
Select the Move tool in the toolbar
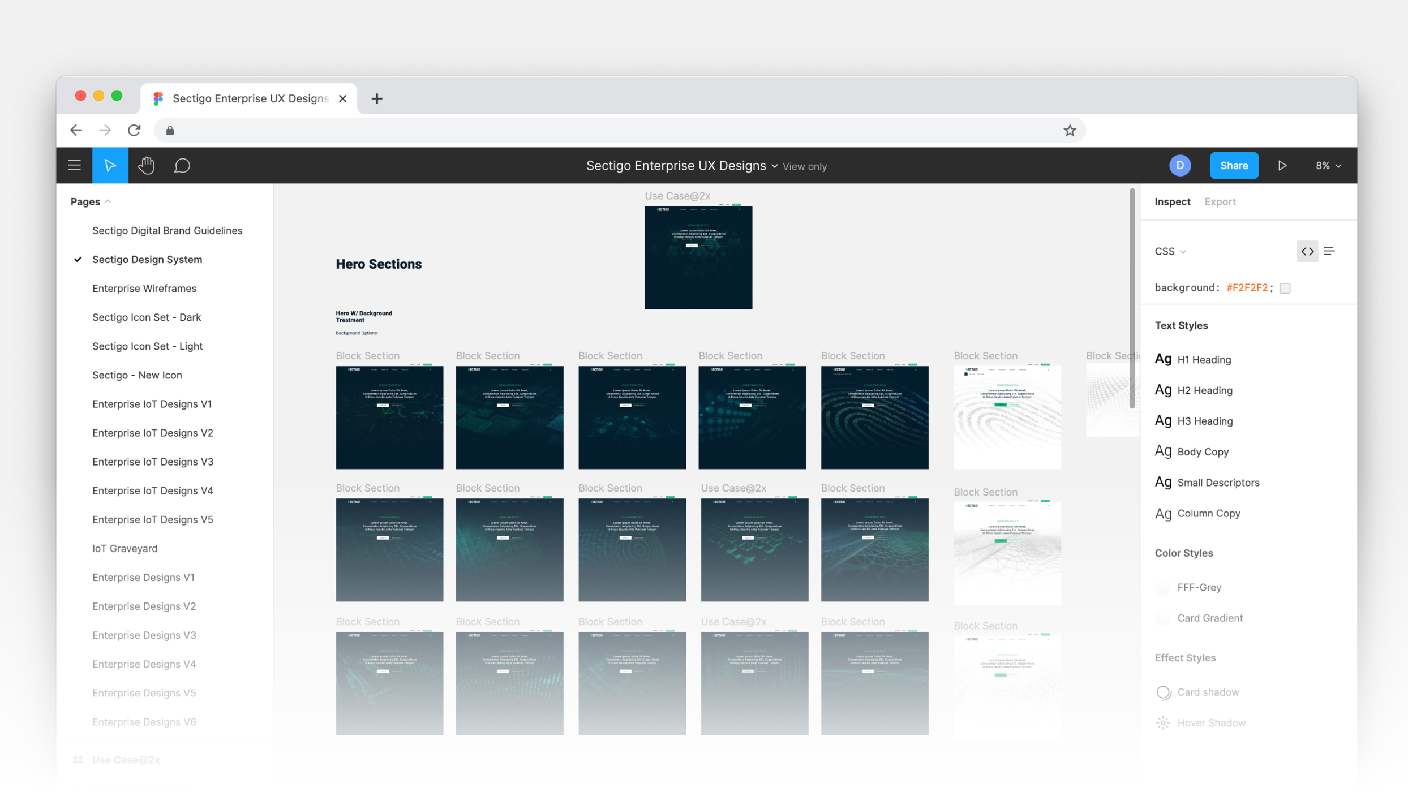point(110,165)
